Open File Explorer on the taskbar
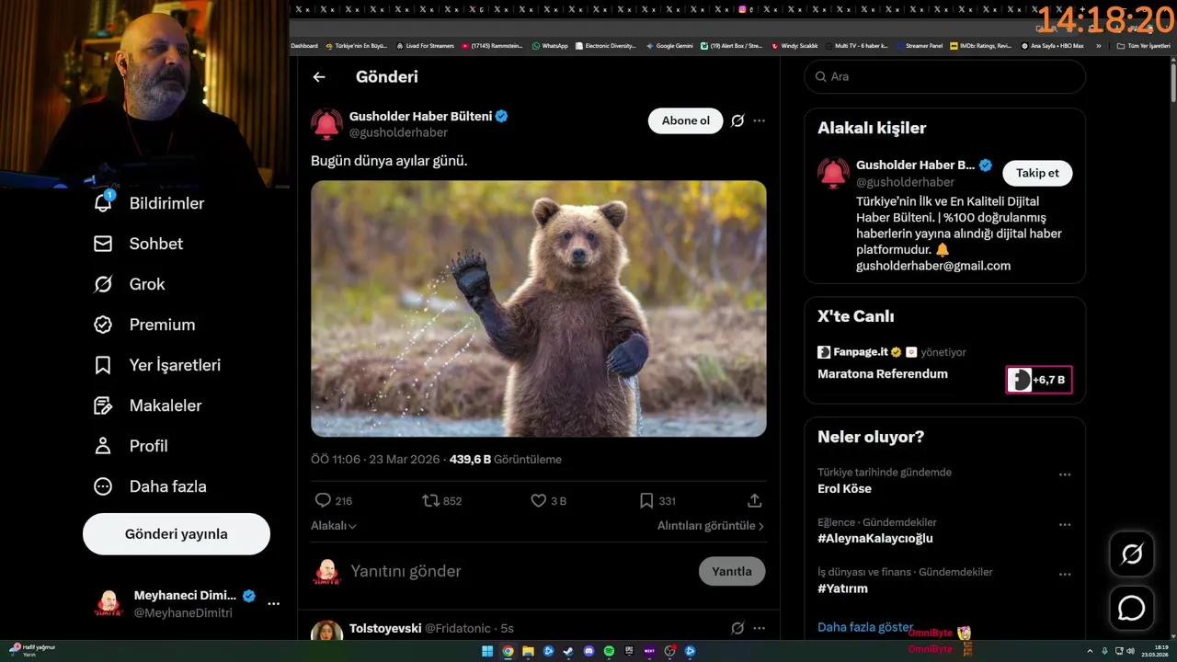Screen dimensions: 1177x662 [x=528, y=651]
